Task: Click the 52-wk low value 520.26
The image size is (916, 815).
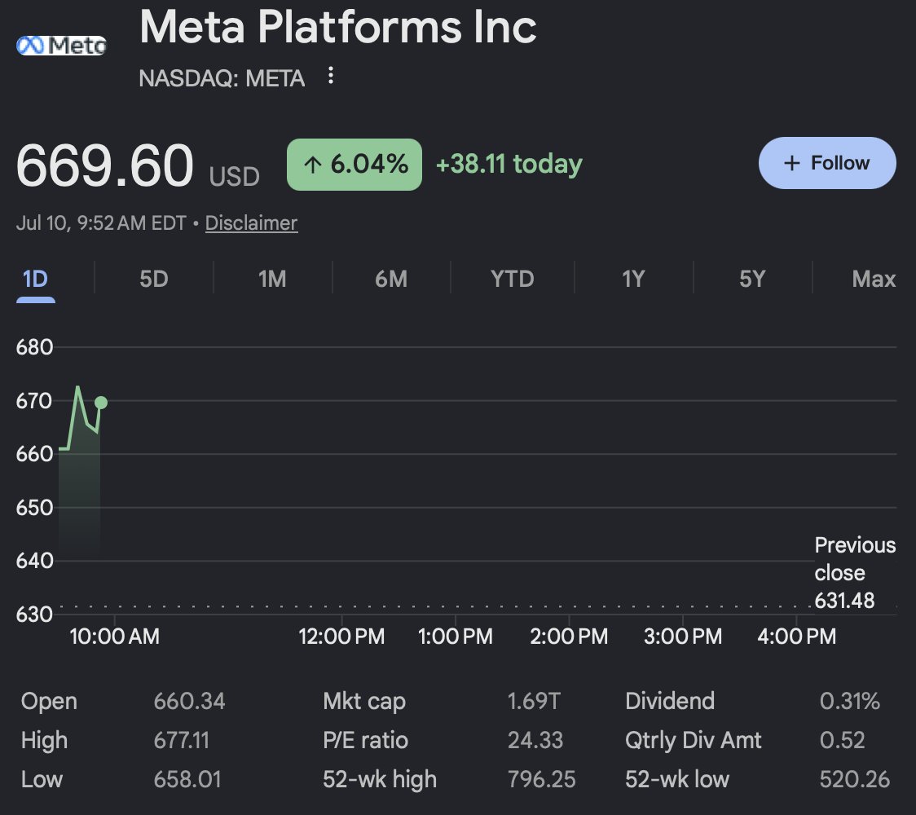Action: [855, 779]
